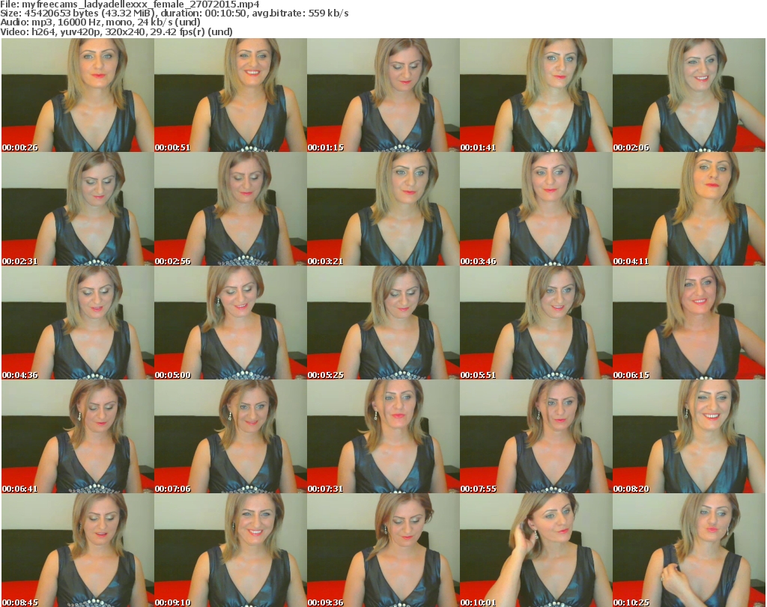The image size is (767, 607).
Task: Select the thumbnail stamped 00:03:46
Action: tap(536, 209)
